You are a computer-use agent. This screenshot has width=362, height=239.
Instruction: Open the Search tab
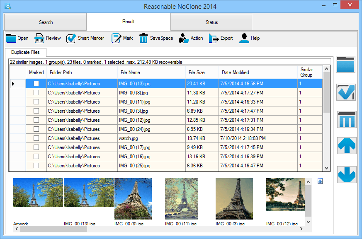[46, 22]
